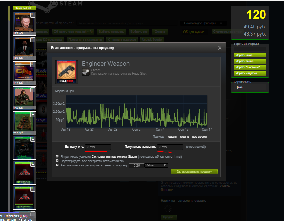284x221 pixels.
Task: Select the 'все время' chart period
Action: click(x=199, y=137)
